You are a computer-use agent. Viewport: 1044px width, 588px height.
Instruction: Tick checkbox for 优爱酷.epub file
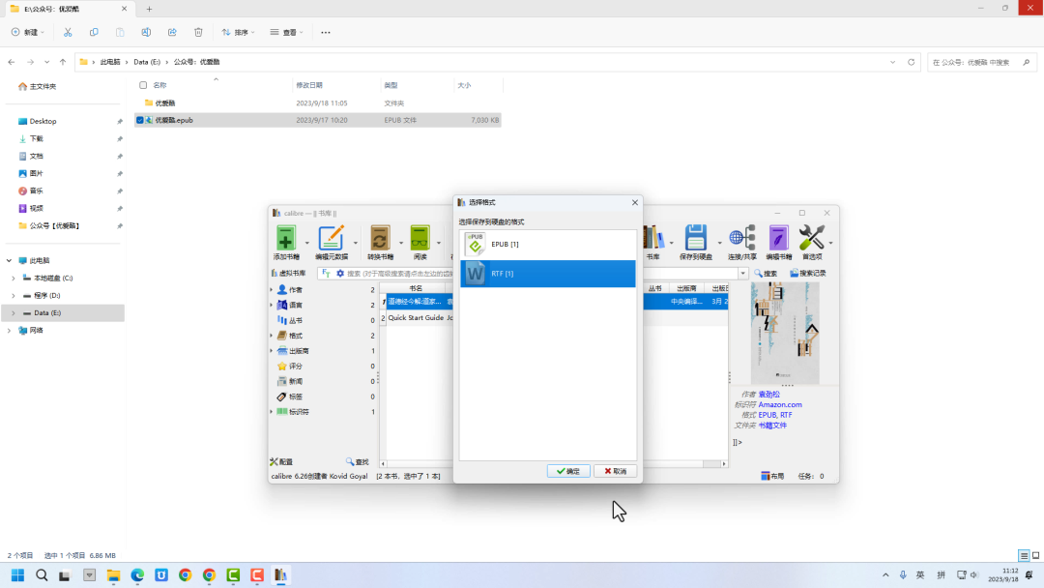click(x=140, y=121)
